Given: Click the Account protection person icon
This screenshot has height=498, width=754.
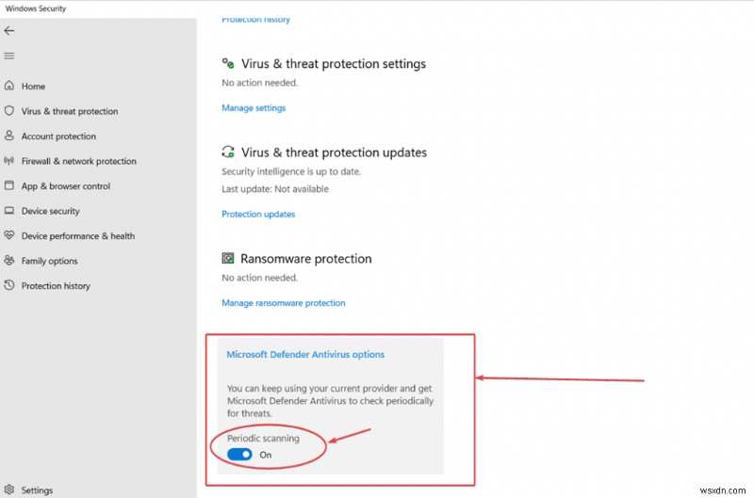Looking at the screenshot, I should coord(9,137).
